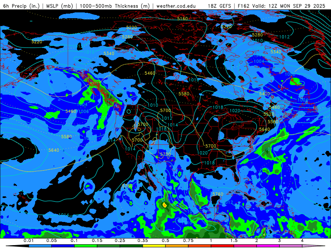Select the 'MSLP (mb)' header label

point(60,6)
